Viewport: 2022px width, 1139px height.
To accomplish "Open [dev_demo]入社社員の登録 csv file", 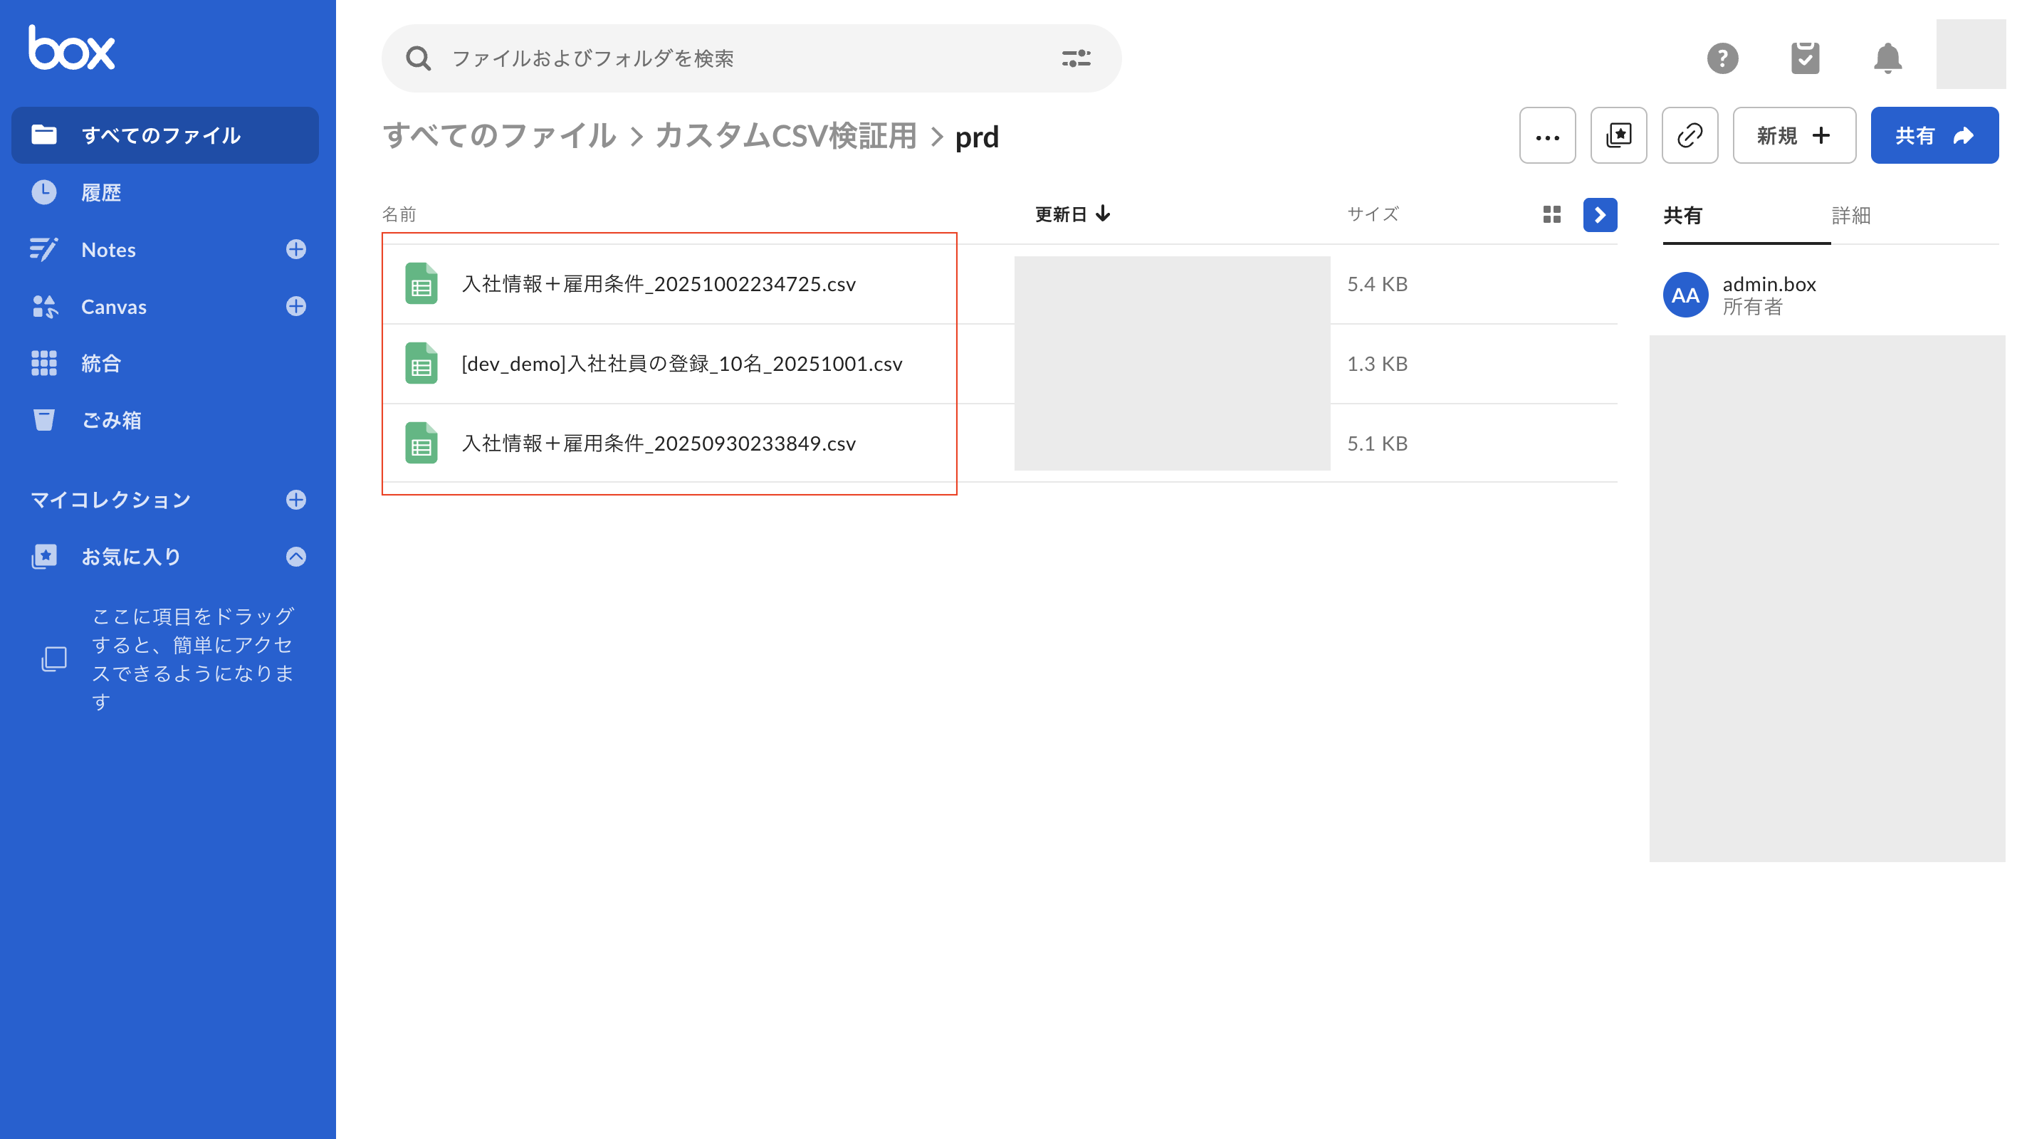I will click(x=681, y=364).
